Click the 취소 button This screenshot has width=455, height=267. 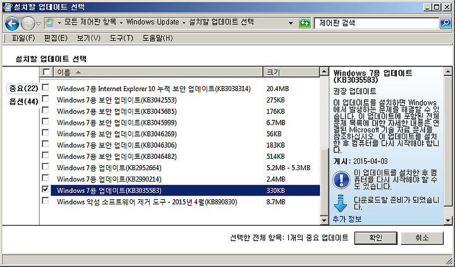click(422, 238)
